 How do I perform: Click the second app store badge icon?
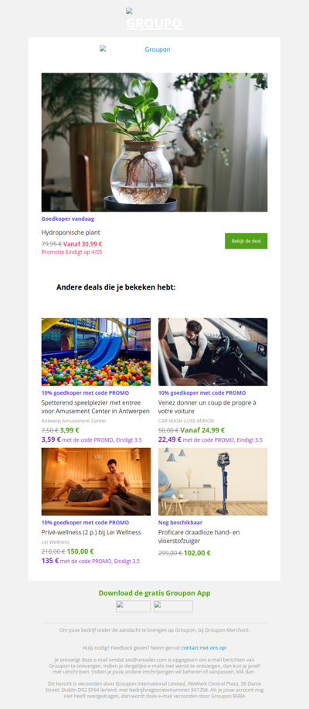(x=173, y=606)
